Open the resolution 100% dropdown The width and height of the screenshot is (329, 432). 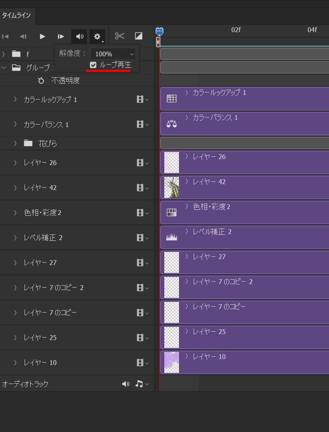(x=113, y=54)
